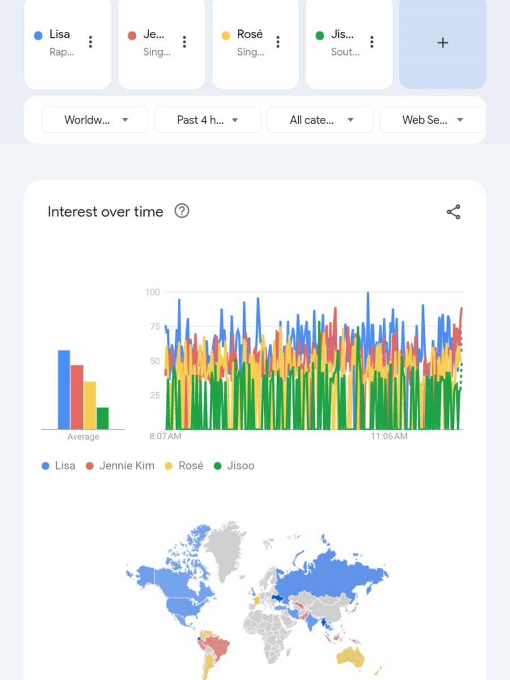510x680 pixels.
Task: Add a new search term with the plus button
Action: [443, 43]
